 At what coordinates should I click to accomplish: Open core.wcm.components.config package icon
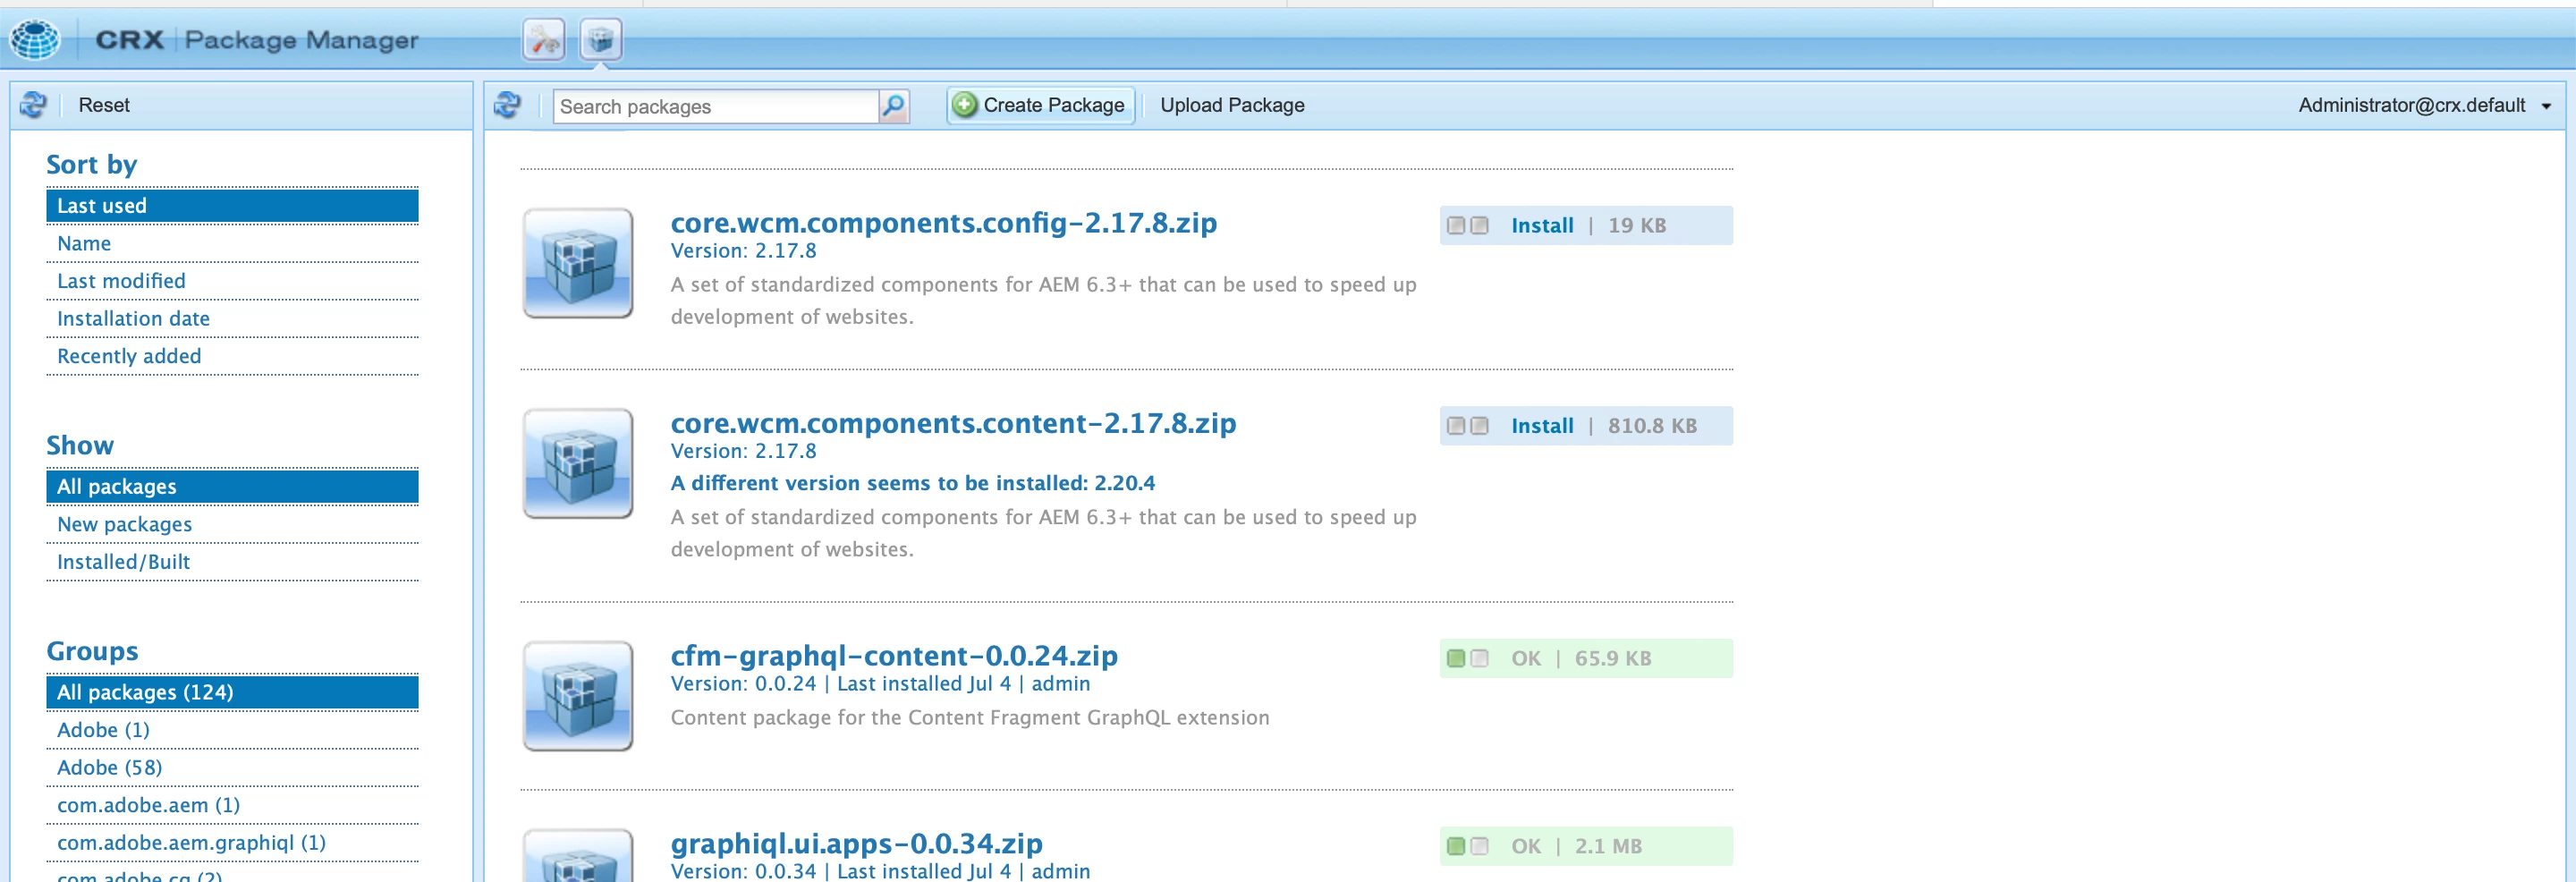(578, 263)
